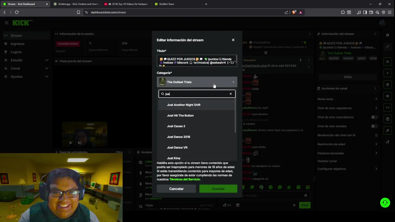Screen dimensions: 395x222
Task: Open the Términos del Servicio link
Action: 185,179
